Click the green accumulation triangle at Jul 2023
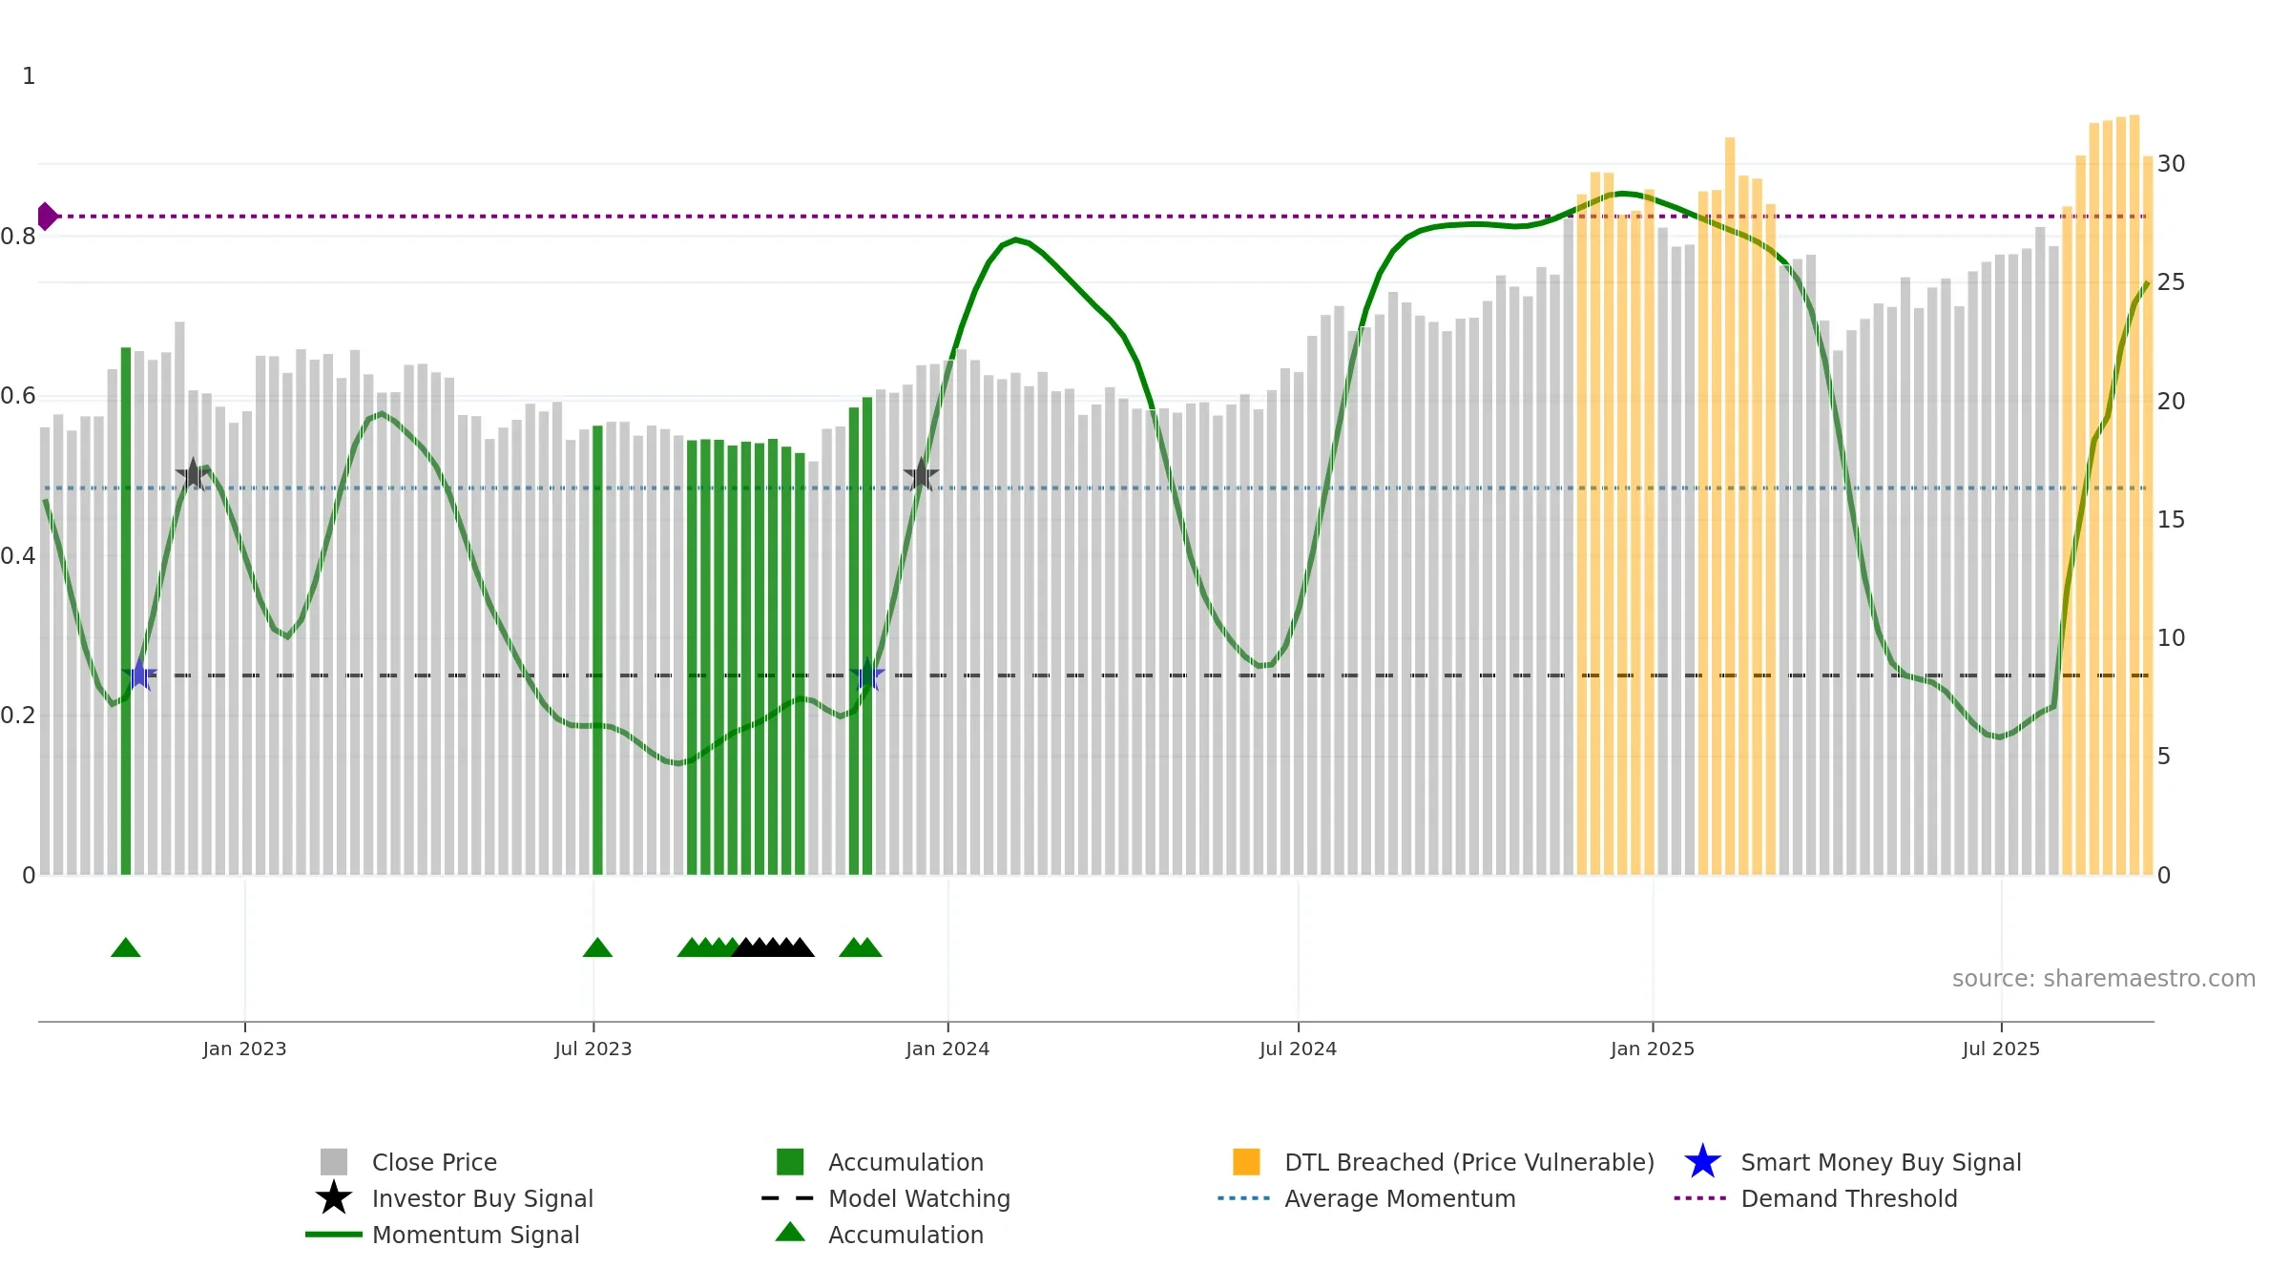This screenshot has width=2290, height=1288. 597,947
